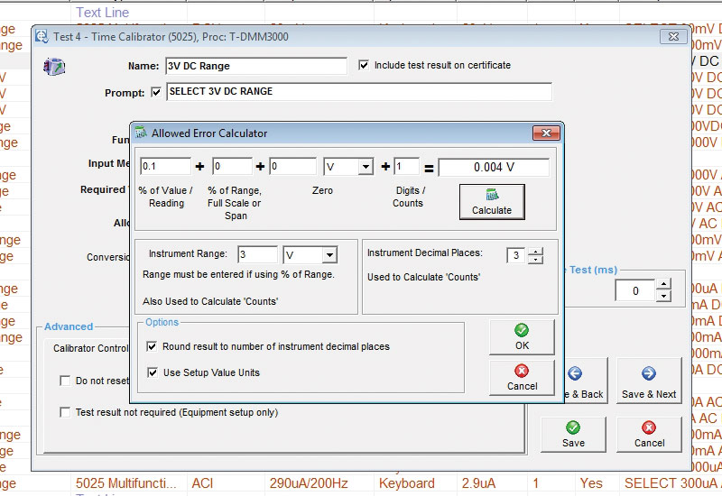
Task: Enable Test result not required checkbox
Action: pyautogui.click(x=65, y=412)
